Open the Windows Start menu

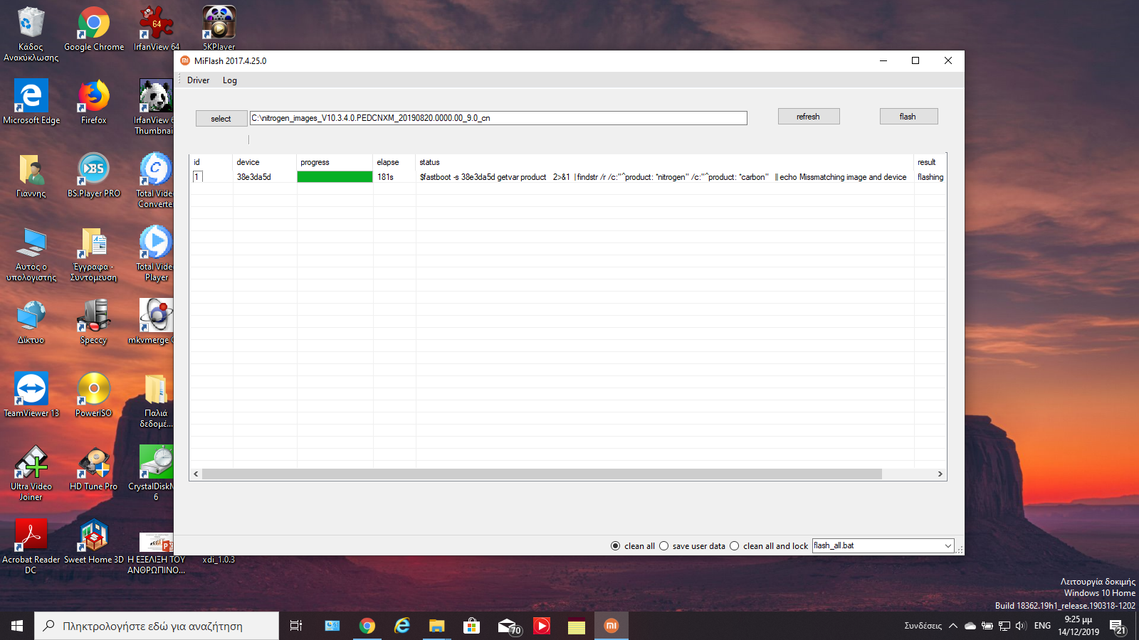(x=17, y=626)
